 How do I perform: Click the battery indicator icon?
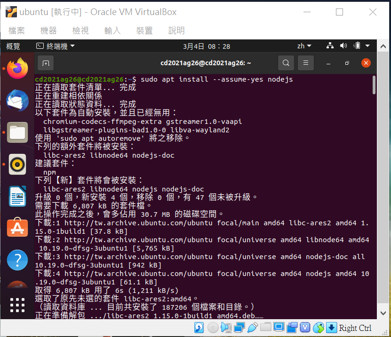point(357,46)
